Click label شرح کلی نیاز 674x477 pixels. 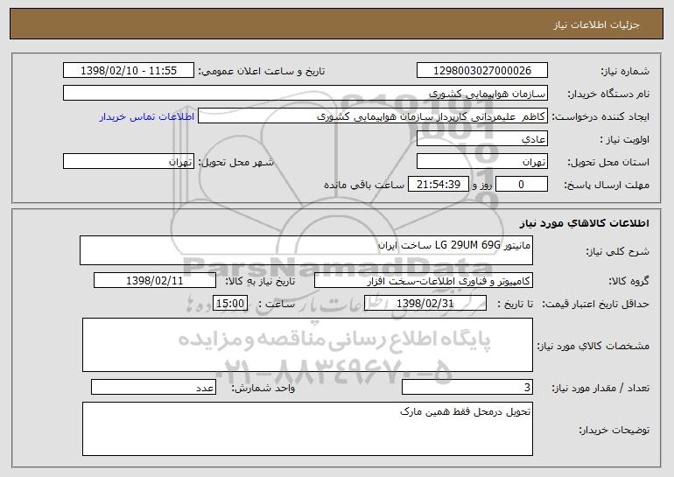pos(618,251)
